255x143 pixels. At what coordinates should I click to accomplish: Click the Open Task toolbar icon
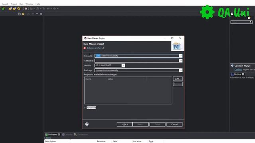click(x=14, y=9)
